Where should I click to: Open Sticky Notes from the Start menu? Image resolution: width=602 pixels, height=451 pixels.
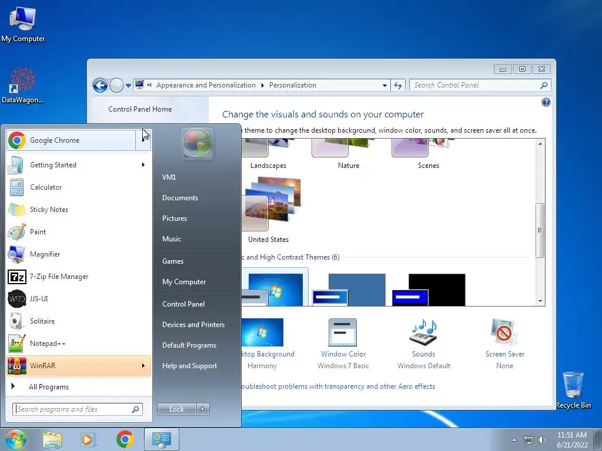[x=79, y=210]
